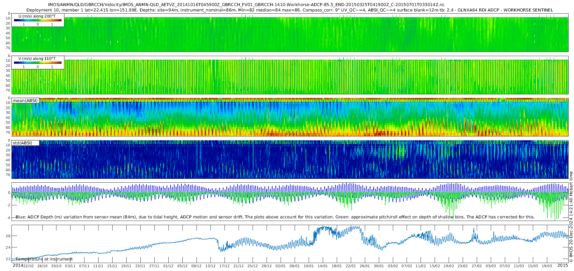
Task: Click the '27/02' date tick label
Action: tap(477, 266)
